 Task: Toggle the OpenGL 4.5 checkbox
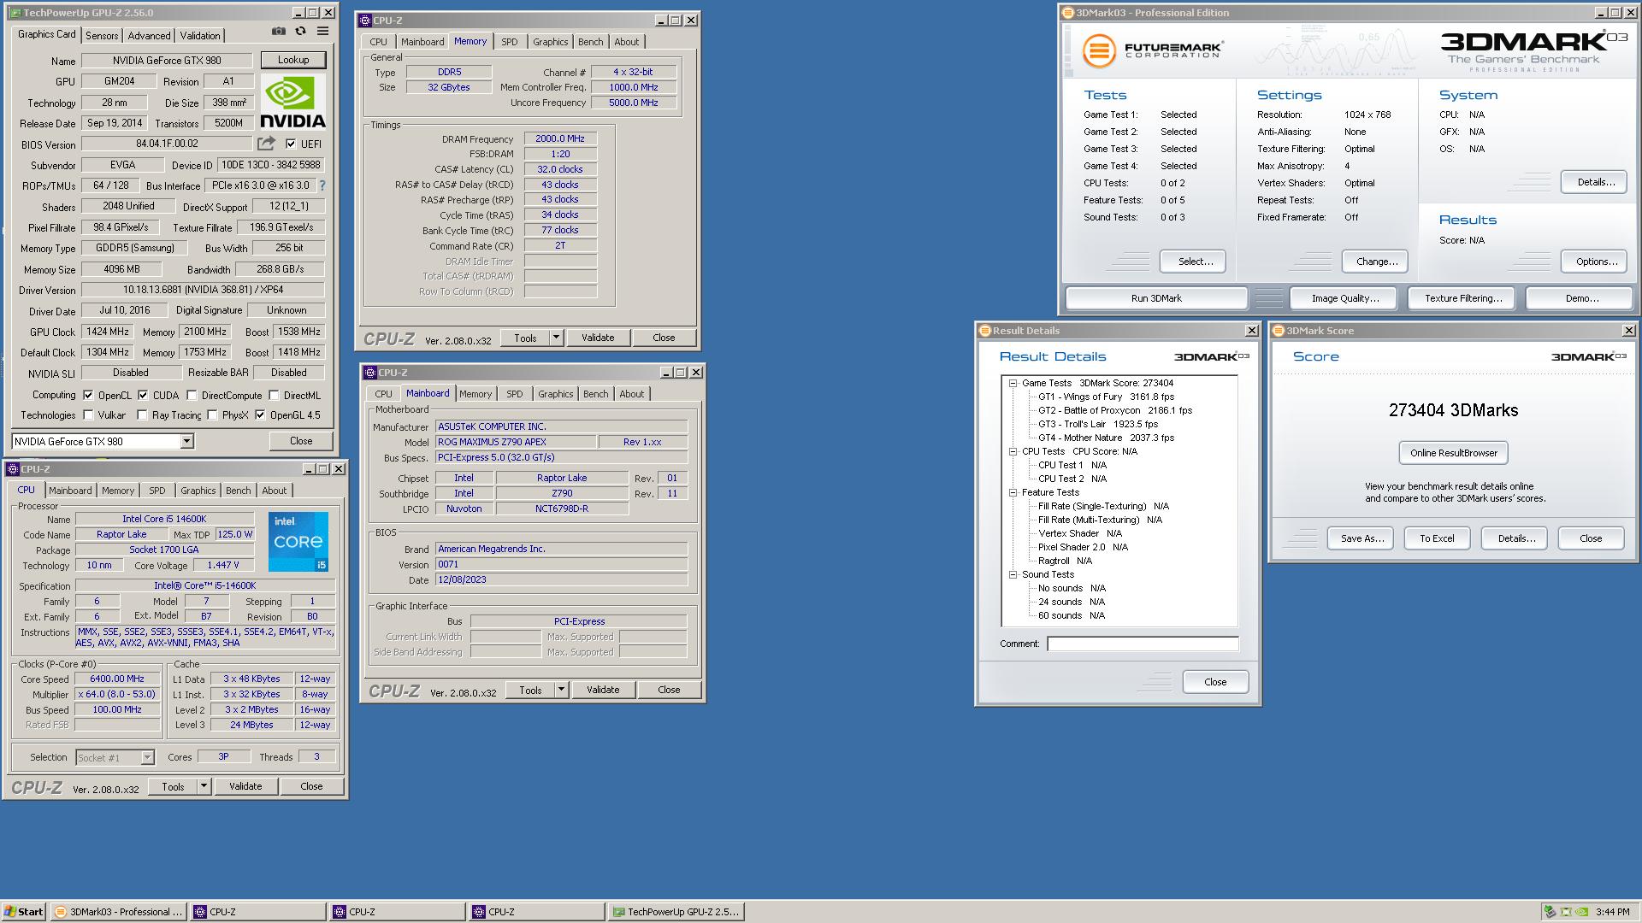[x=261, y=415]
